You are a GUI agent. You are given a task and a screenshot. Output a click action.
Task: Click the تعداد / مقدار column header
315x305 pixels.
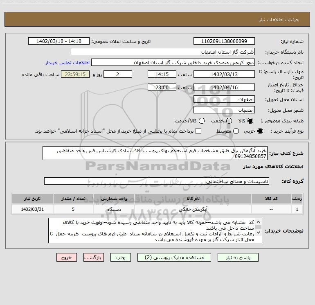click(73, 199)
